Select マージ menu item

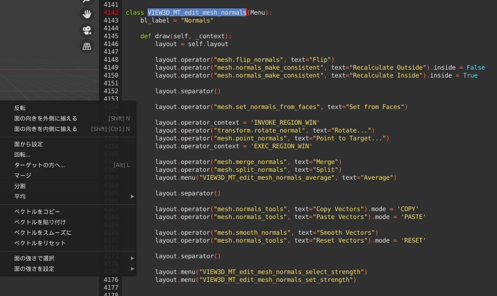(x=68, y=176)
